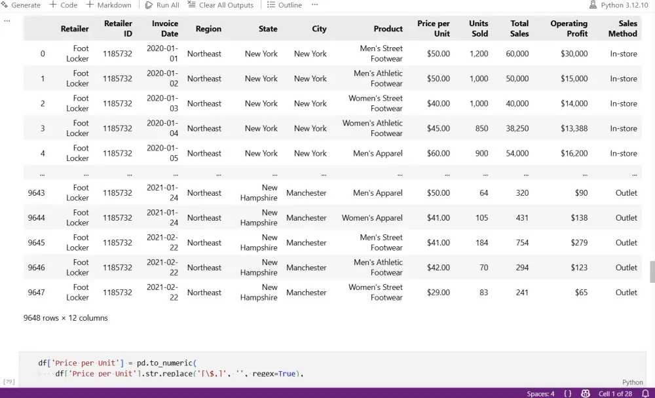Click the Region column header

pyautogui.click(x=208, y=29)
